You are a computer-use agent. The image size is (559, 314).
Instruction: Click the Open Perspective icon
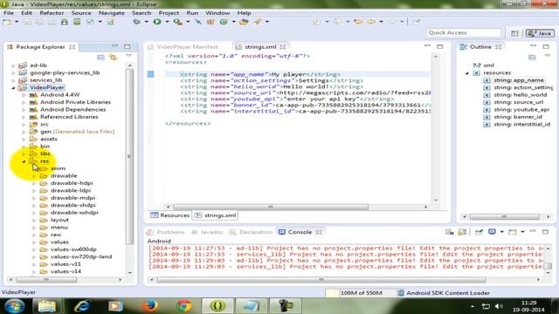[514, 33]
